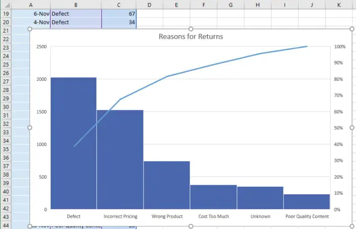Image resolution: width=356 pixels, height=229 pixels.
Task: Select the Poor Quality Content bar
Action: pos(307,202)
